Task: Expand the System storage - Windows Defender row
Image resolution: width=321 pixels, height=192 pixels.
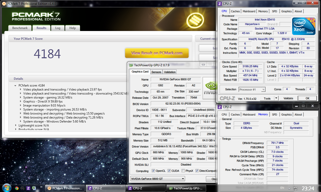Action: pos(21,121)
